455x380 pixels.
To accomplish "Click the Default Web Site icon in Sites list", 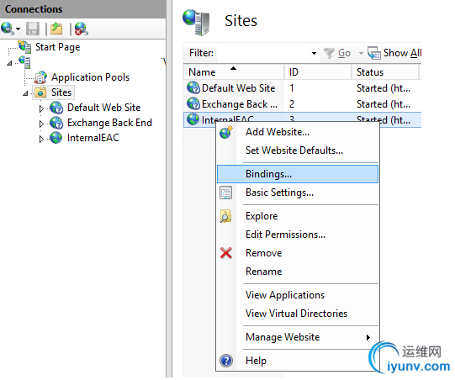I will [193, 88].
